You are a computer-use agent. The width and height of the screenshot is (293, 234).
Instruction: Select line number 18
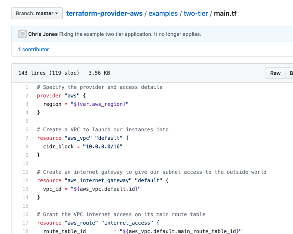pyautogui.click(x=25, y=231)
